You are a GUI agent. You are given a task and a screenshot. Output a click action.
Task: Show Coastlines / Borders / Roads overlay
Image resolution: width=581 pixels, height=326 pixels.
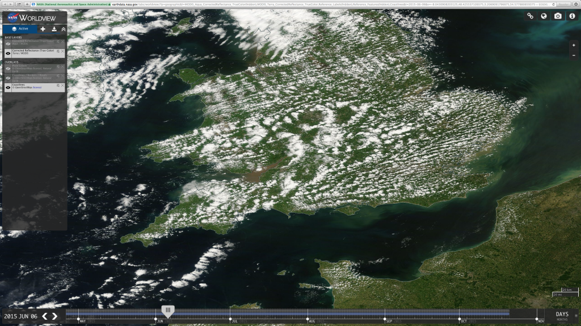click(x=8, y=78)
